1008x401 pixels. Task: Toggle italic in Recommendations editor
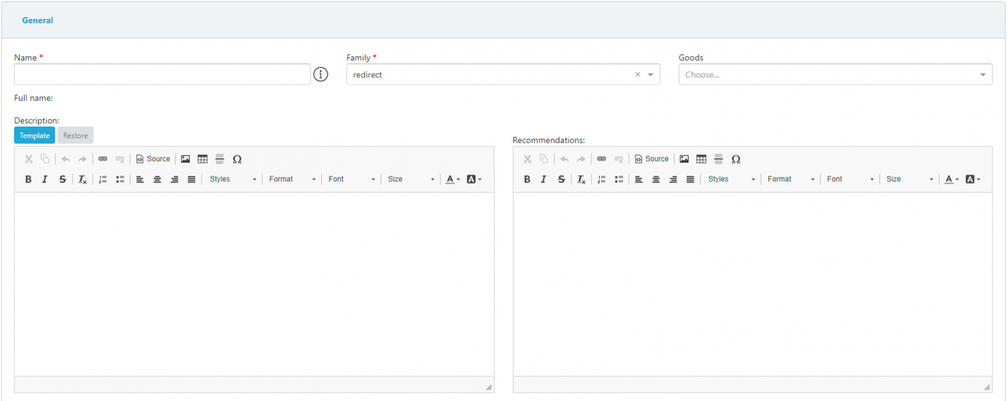click(x=544, y=179)
